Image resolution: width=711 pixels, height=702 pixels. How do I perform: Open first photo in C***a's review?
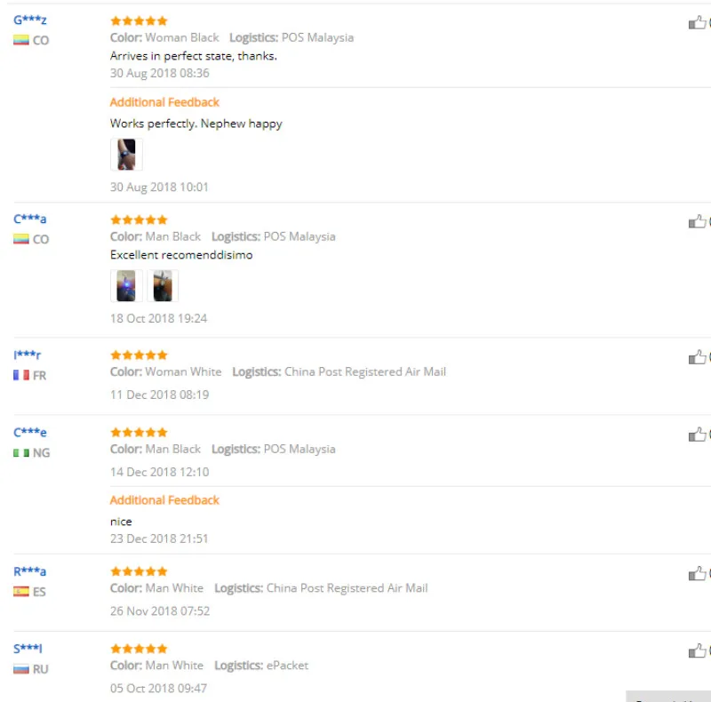coord(126,286)
